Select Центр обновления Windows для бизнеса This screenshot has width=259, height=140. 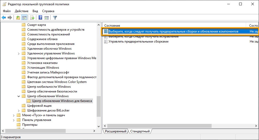point(62,101)
